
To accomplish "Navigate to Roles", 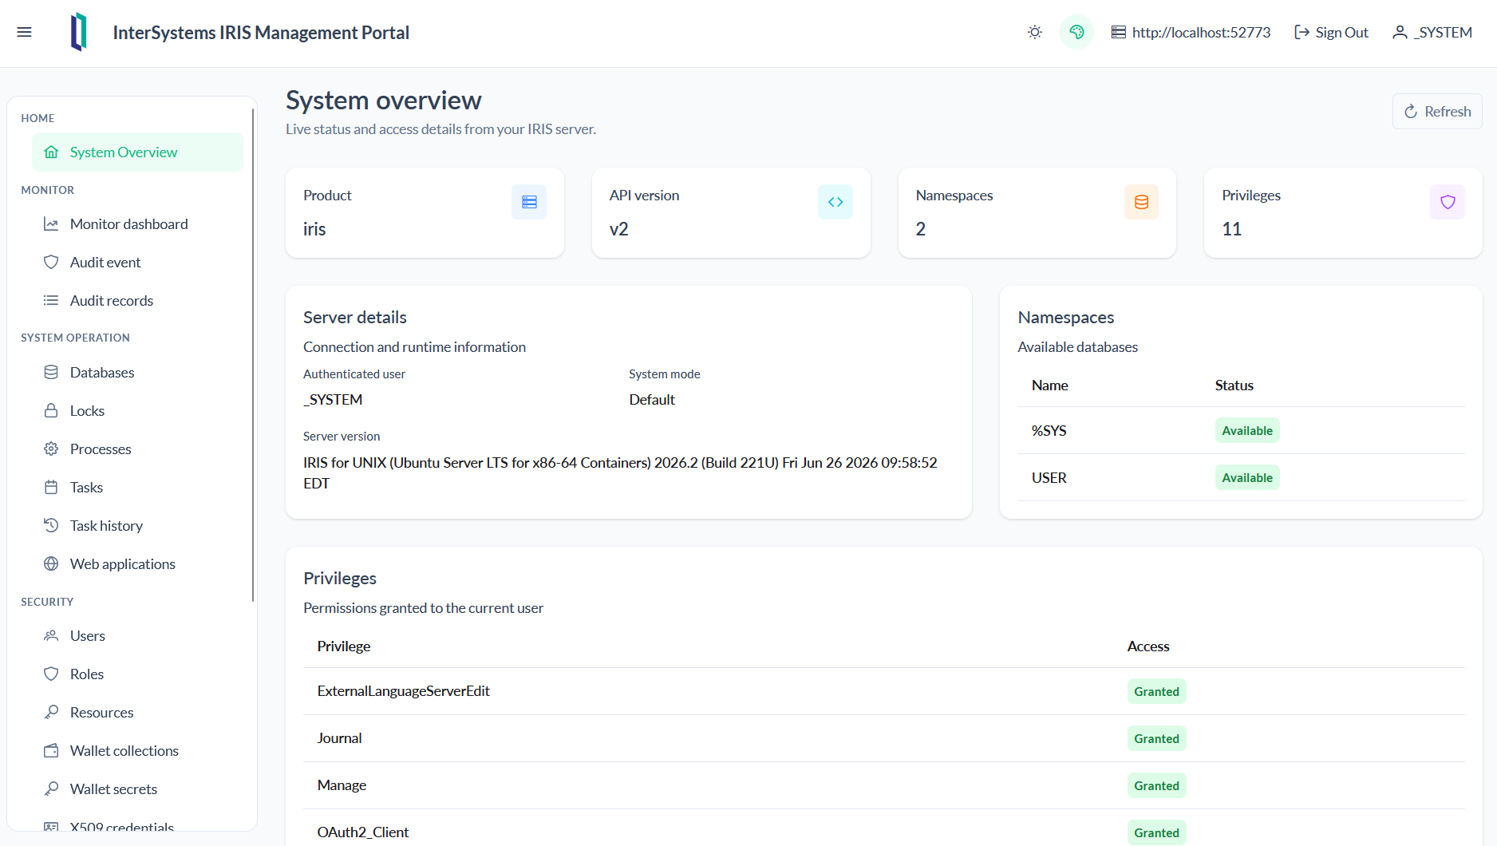I will [137, 674].
